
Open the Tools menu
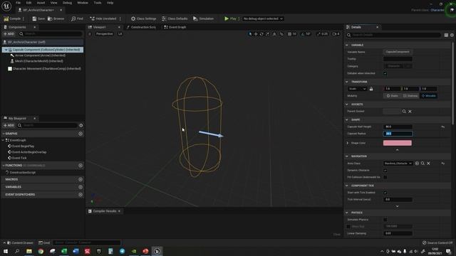(98, 3)
